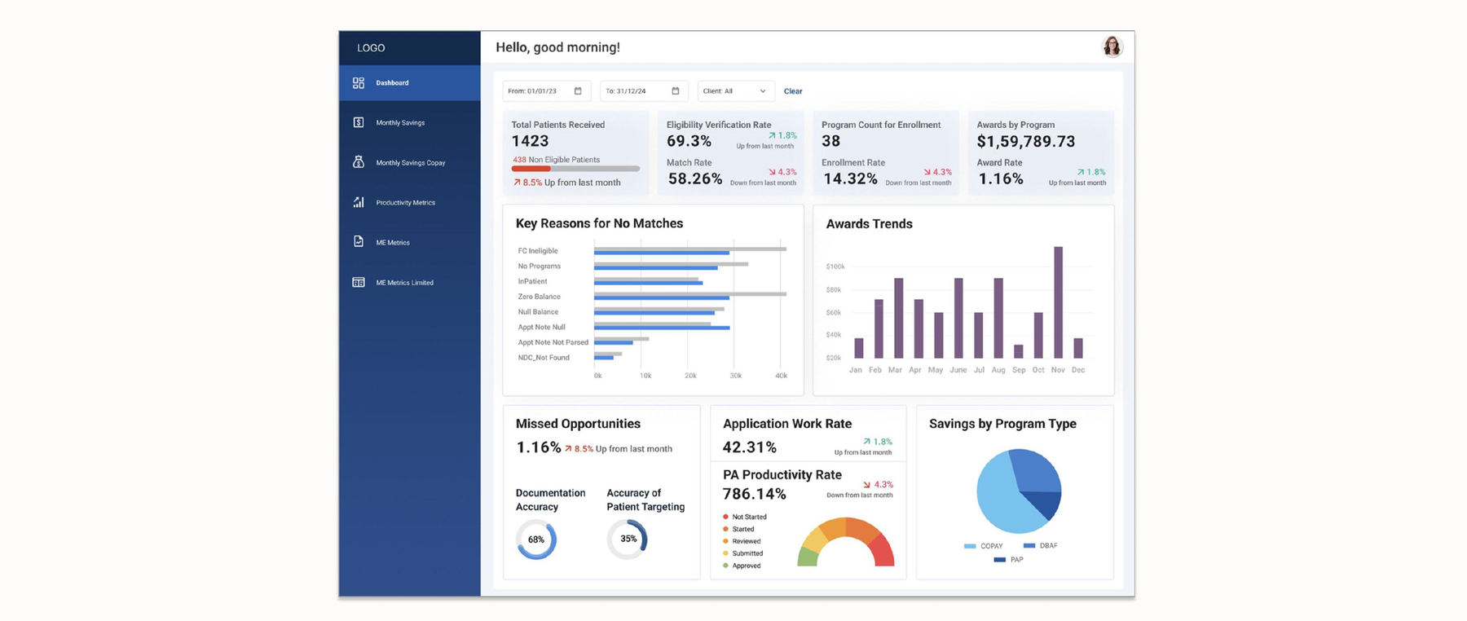The width and height of the screenshot is (1467, 621).
Task: Click the Monthly Savings dollar icon
Action: click(x=358, y=122)
